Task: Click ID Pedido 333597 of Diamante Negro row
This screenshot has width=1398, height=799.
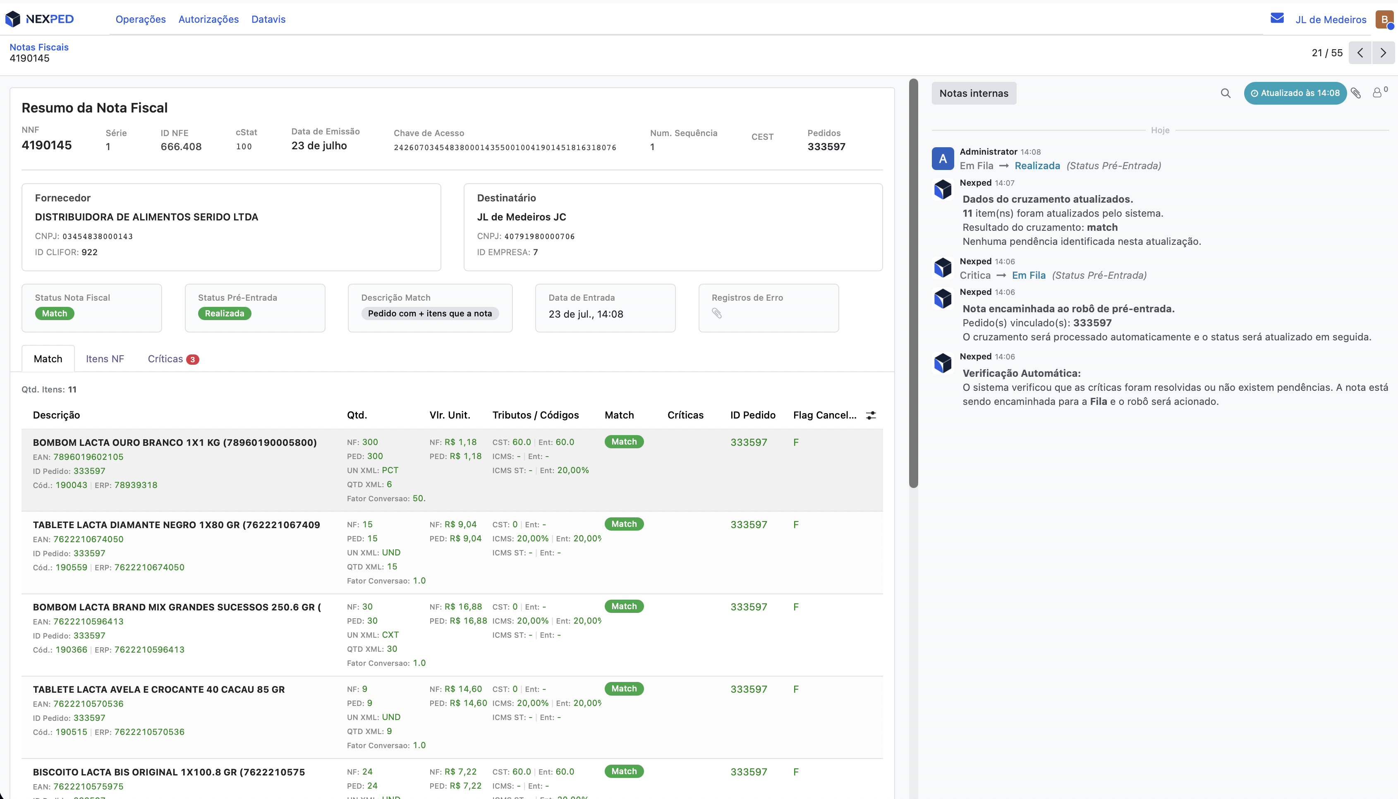Action: (x=748, y=525)
